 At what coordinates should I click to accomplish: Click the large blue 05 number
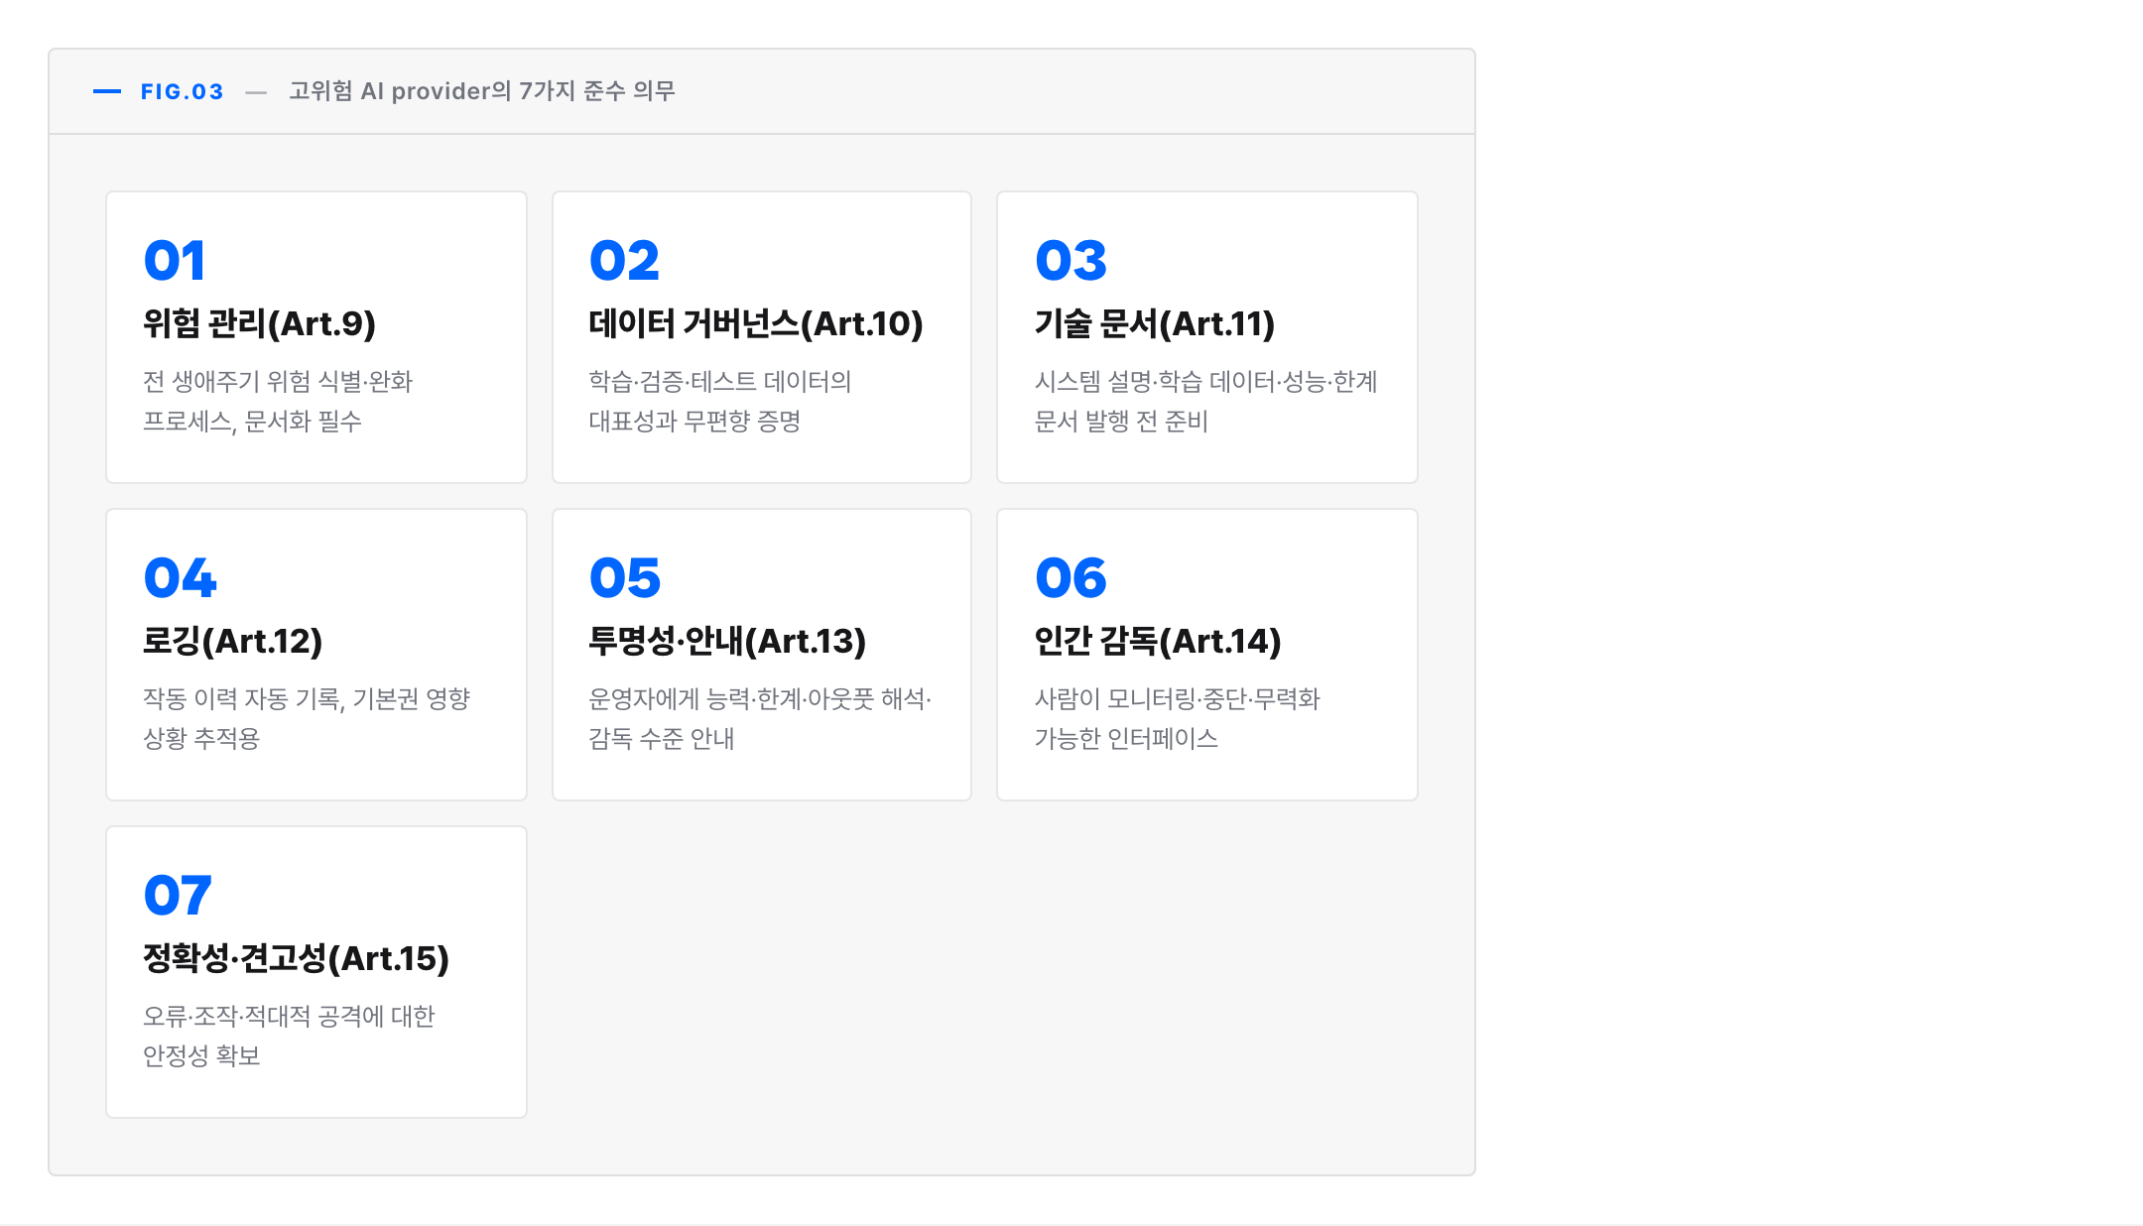[x=625, y=578]
